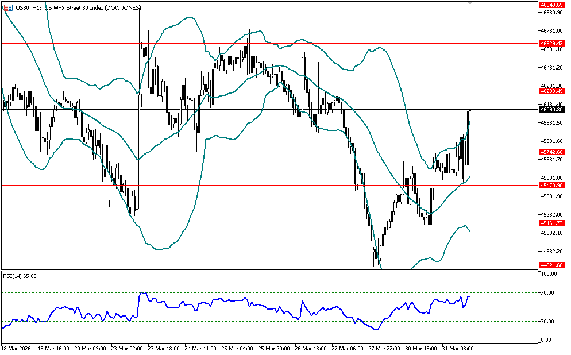Viewport: 571px width, 355px height.
Task: Click the RSI(14) 65.00 indicator label
Action: [x=20, y=276]
